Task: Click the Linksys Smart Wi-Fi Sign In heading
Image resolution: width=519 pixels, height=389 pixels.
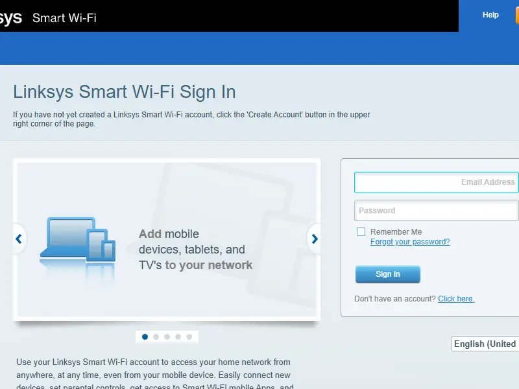Action: coord(125,91)
